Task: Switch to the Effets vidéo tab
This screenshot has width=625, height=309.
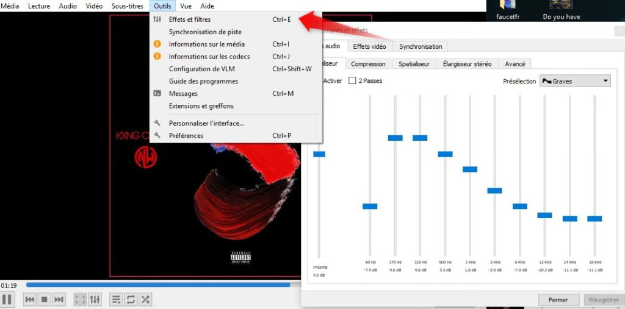Action: (x=369, y=46)
